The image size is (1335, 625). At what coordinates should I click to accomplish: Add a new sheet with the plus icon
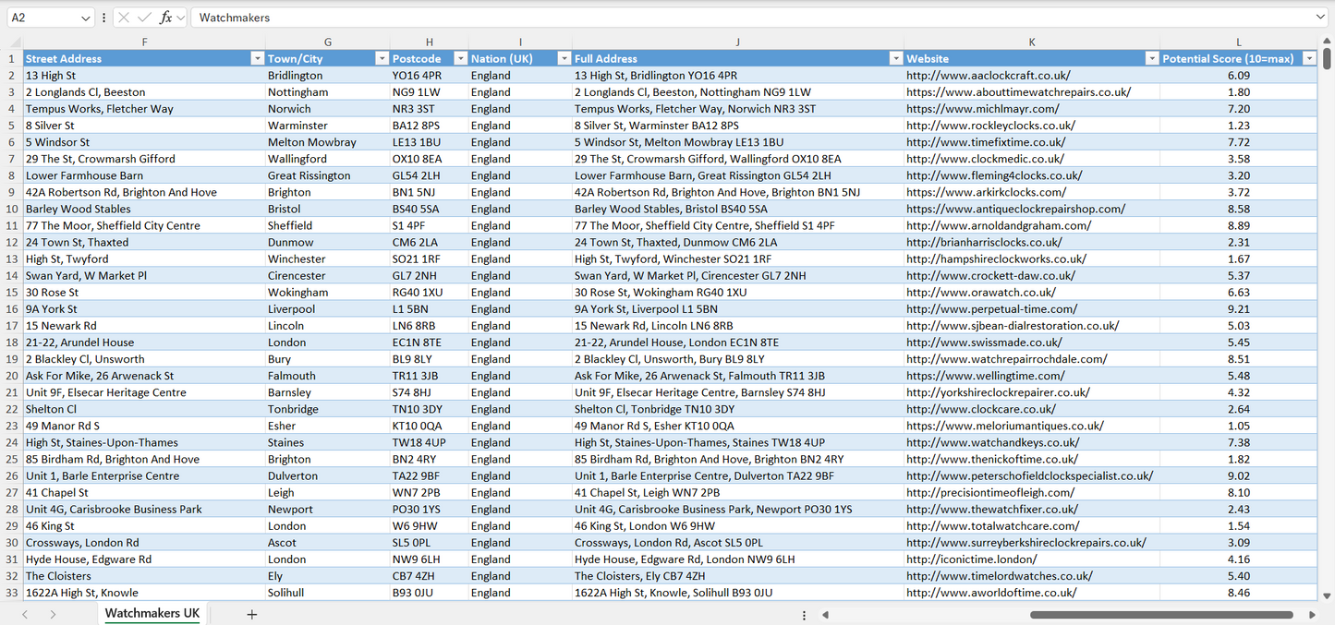coord(252,612)
